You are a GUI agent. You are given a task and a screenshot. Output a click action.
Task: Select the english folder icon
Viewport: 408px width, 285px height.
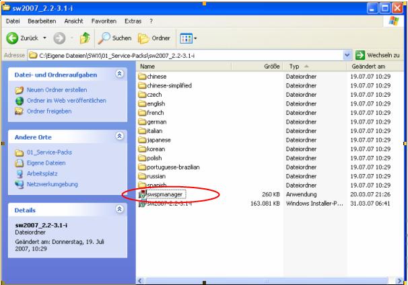142,104
